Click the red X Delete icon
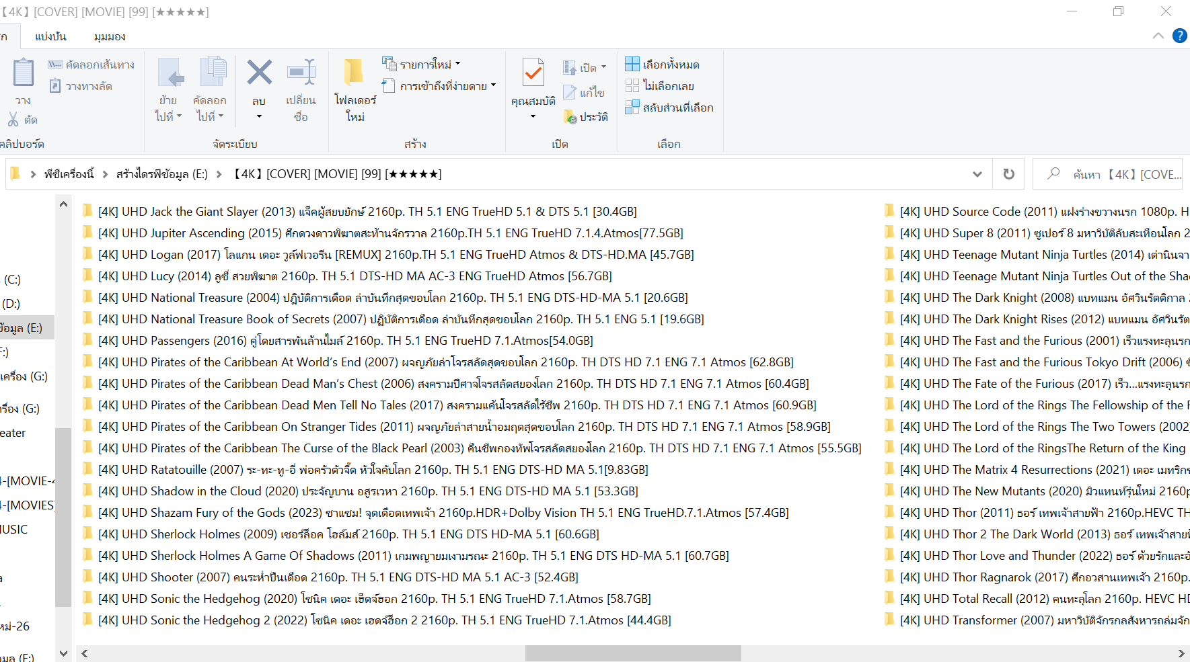Viewport: 1190px width, 662px height. click(259, 72)
